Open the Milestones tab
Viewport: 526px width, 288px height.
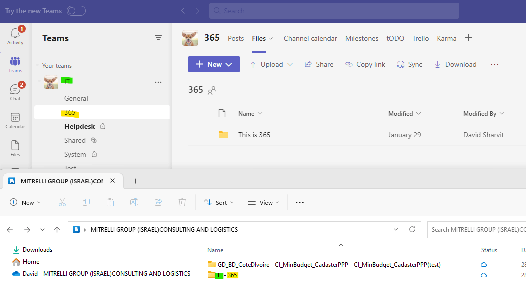click(x=362, y=38)
